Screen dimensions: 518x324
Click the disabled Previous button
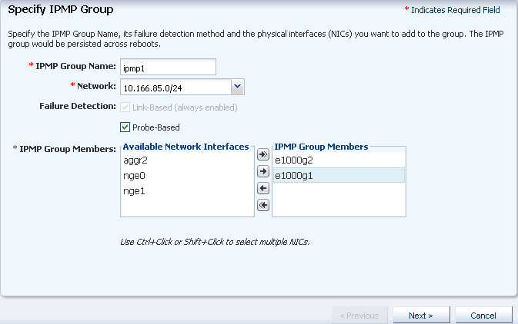pos(359,316)
